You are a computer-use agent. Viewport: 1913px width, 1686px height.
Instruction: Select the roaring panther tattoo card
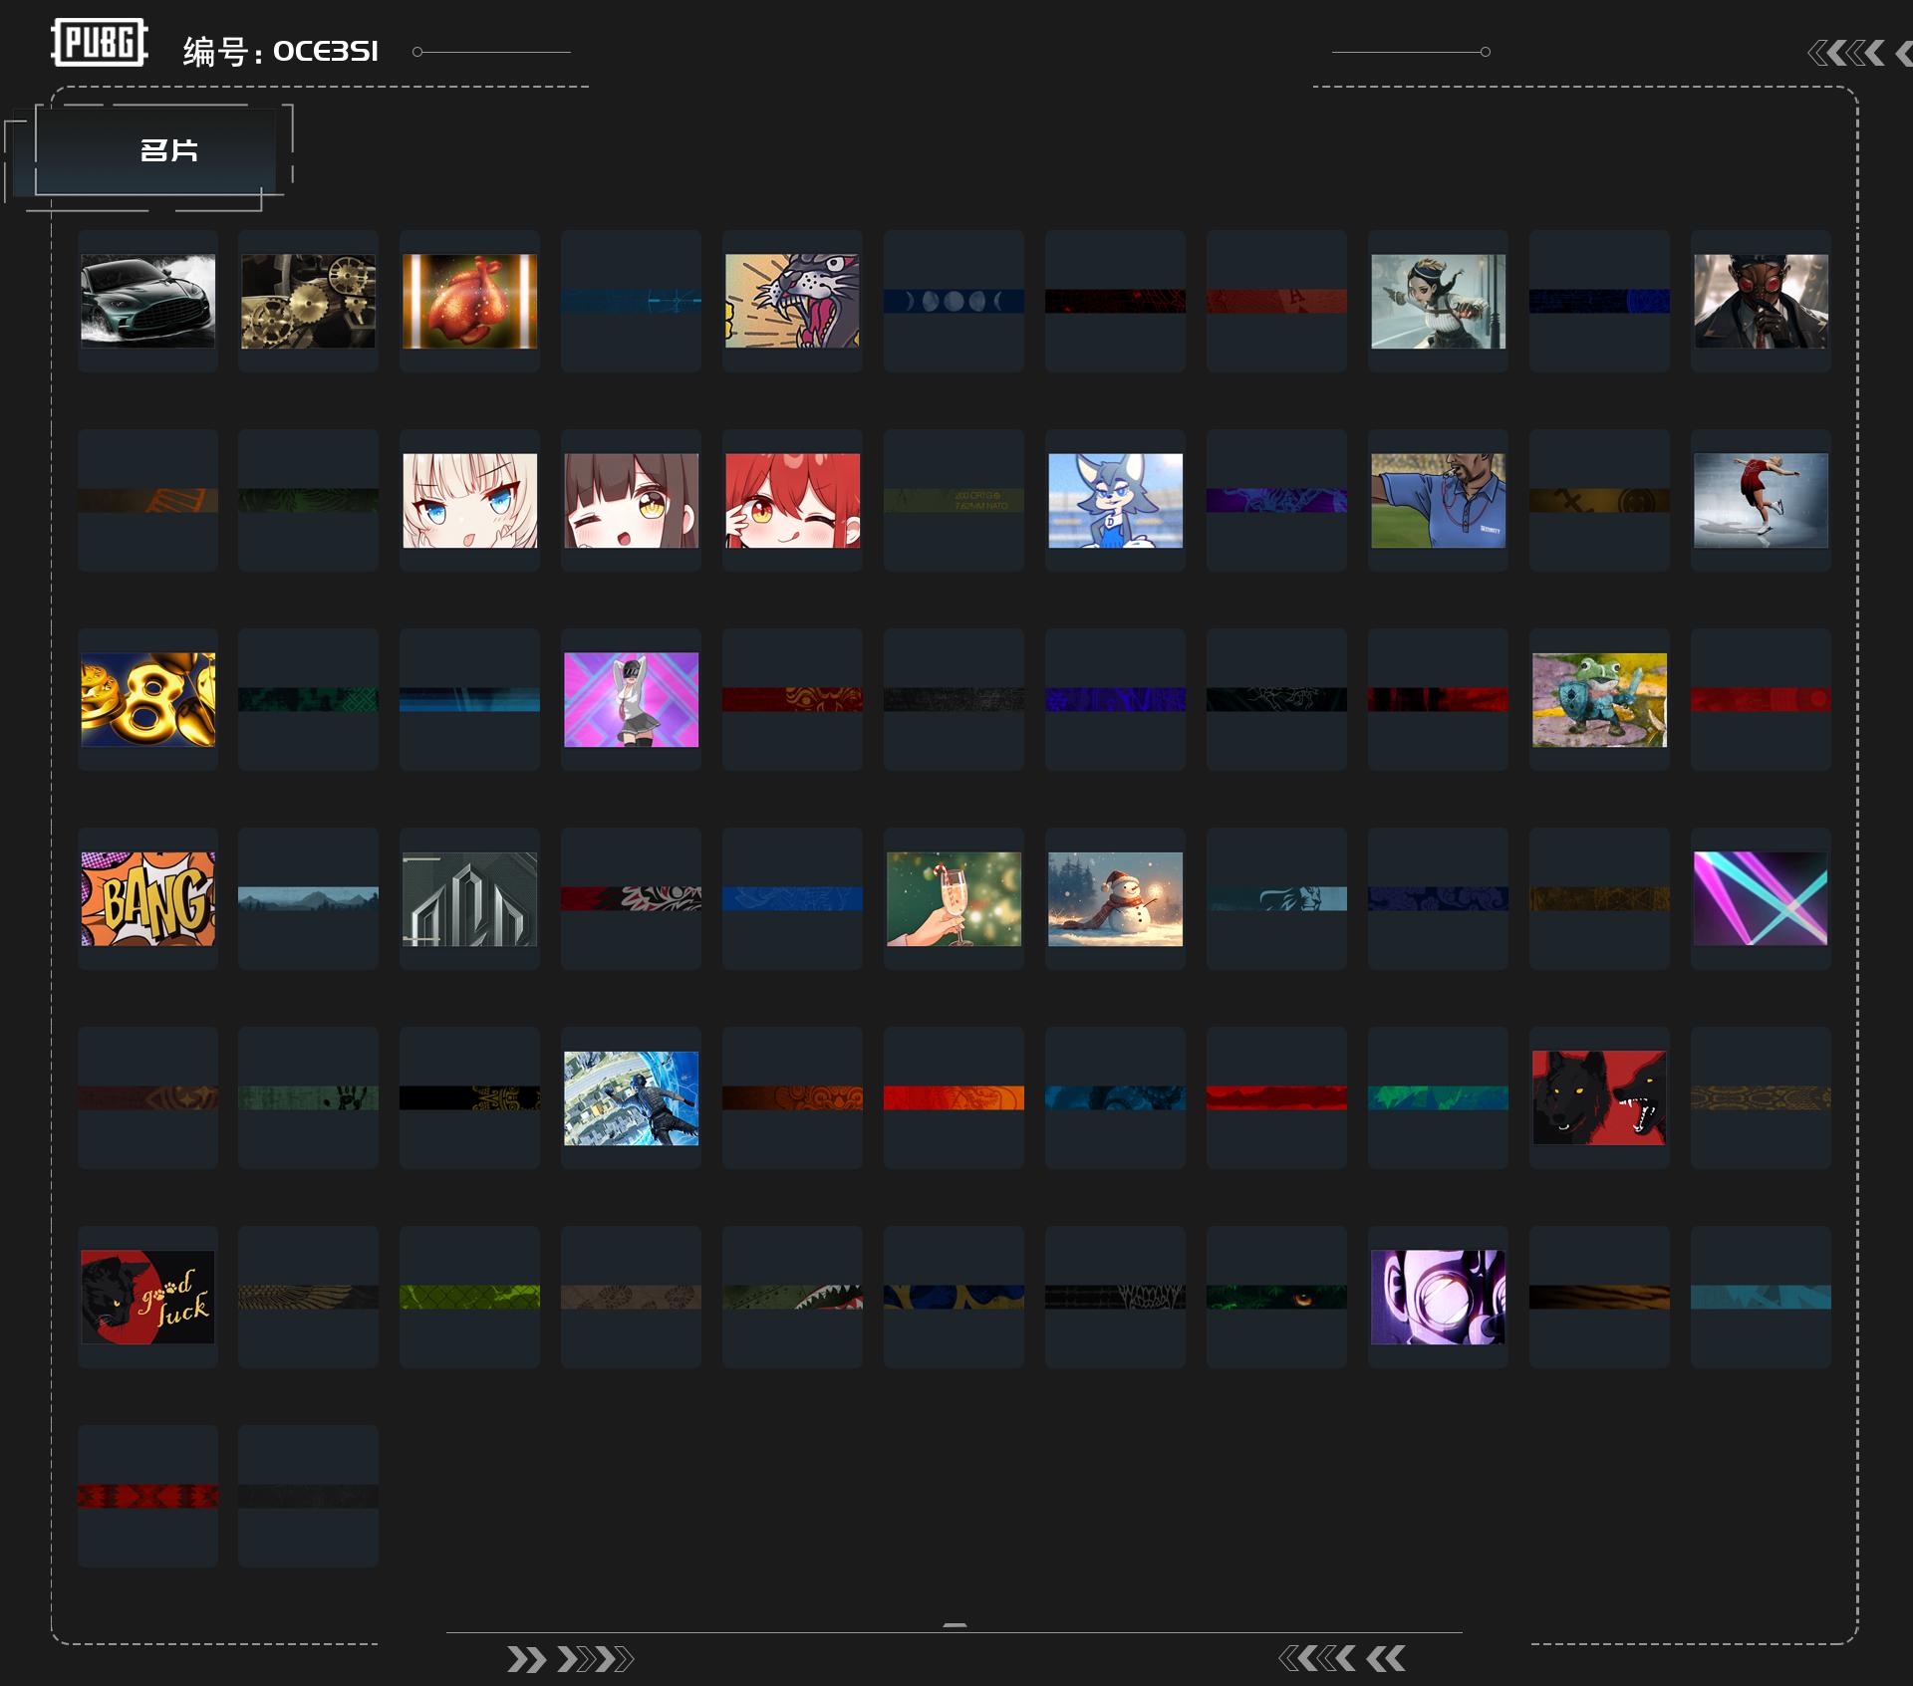click(x=792, y=301)
